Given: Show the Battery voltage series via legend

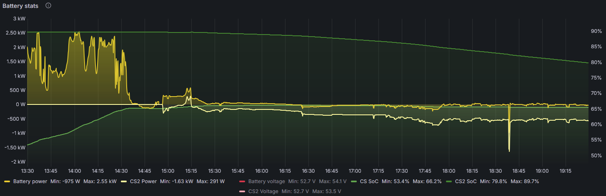Looking at the screenshot, I should 267,181.
